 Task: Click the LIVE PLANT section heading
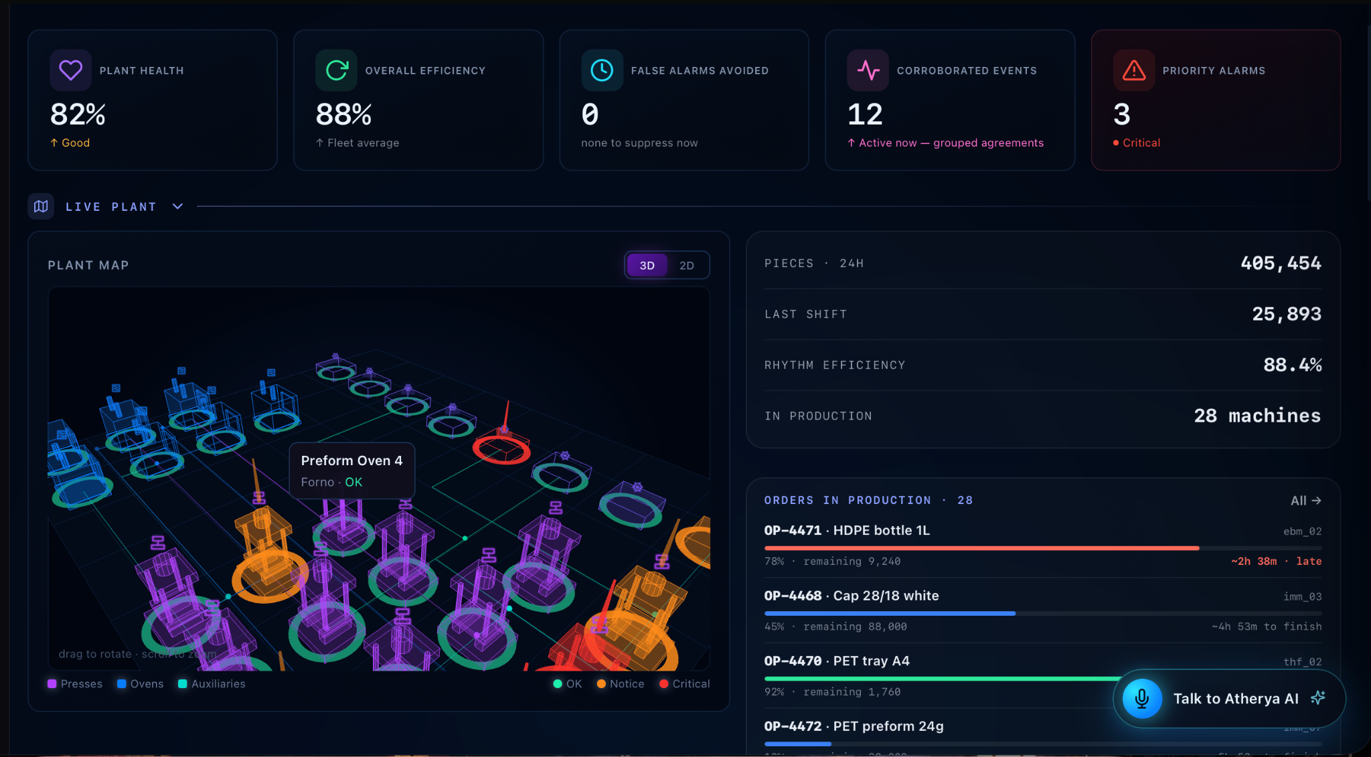click(x=111, y=207)
